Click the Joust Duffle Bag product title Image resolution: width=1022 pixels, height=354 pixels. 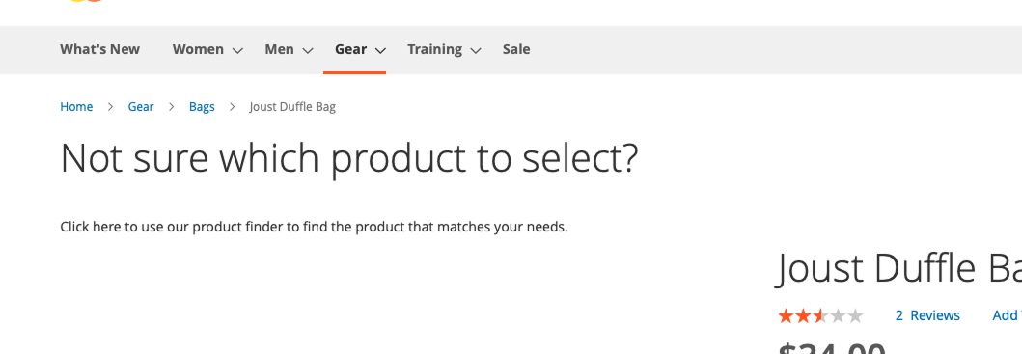click(x=898, y=268)
